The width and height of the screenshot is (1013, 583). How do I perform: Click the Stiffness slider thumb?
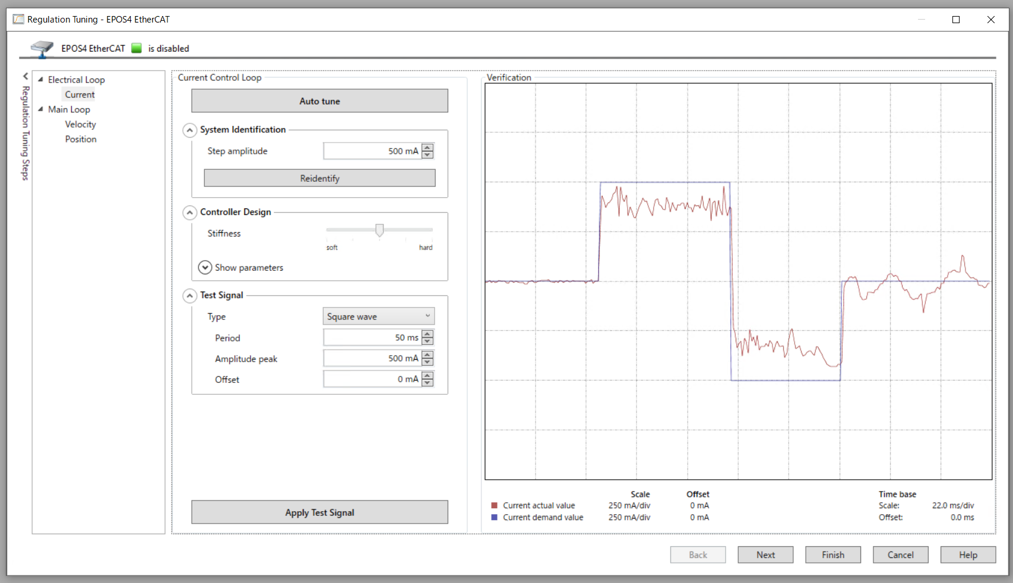[x=379, y=230]
